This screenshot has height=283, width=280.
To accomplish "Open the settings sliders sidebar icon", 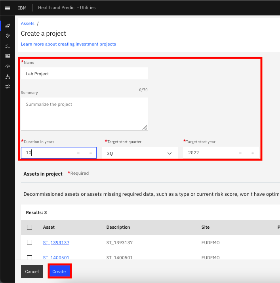I will 8,87.
